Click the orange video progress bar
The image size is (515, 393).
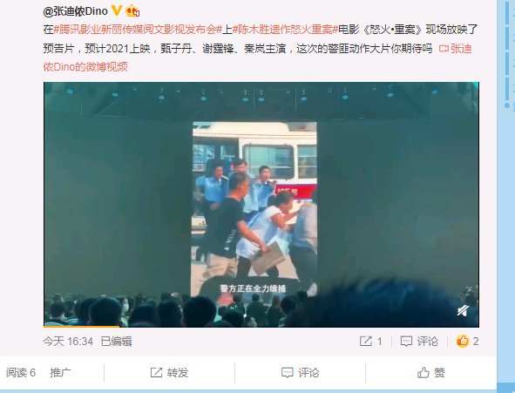(81, 327)
